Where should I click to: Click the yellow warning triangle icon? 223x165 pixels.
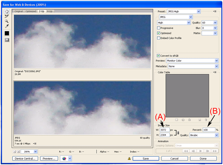(x=129, y=159)
